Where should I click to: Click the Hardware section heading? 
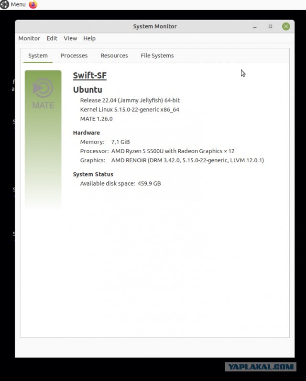[87, 133]
